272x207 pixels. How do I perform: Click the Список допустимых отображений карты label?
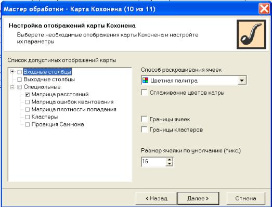62,60
